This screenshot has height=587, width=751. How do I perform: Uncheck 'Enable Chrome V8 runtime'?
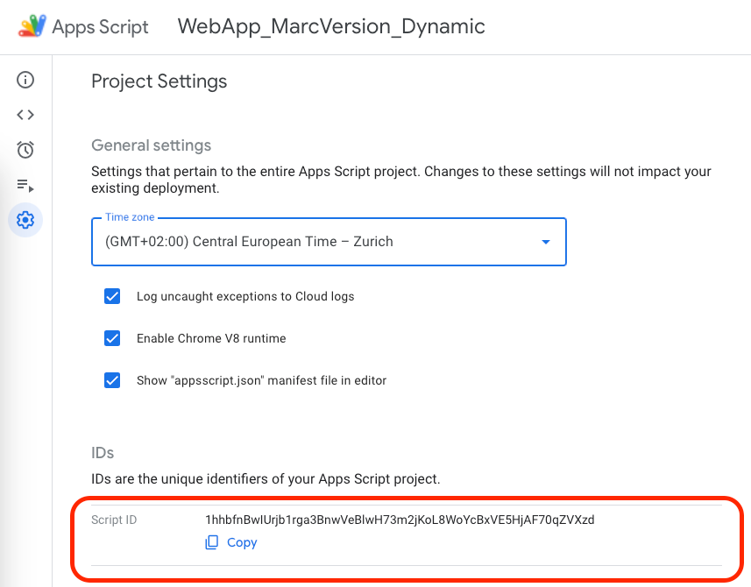tap(112, 338)
